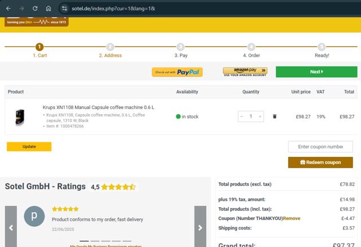Select the second review carousel indicator
Screen dimensions: 361x247
[x=95, y=241]
